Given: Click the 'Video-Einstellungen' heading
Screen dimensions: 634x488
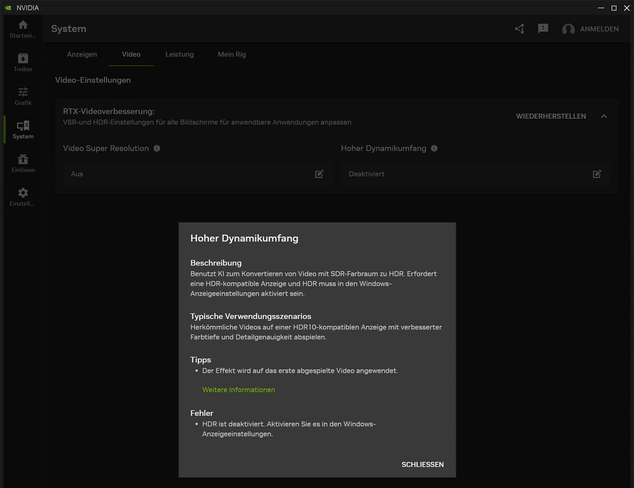Looking at the screenshot, I should (93, 80).
